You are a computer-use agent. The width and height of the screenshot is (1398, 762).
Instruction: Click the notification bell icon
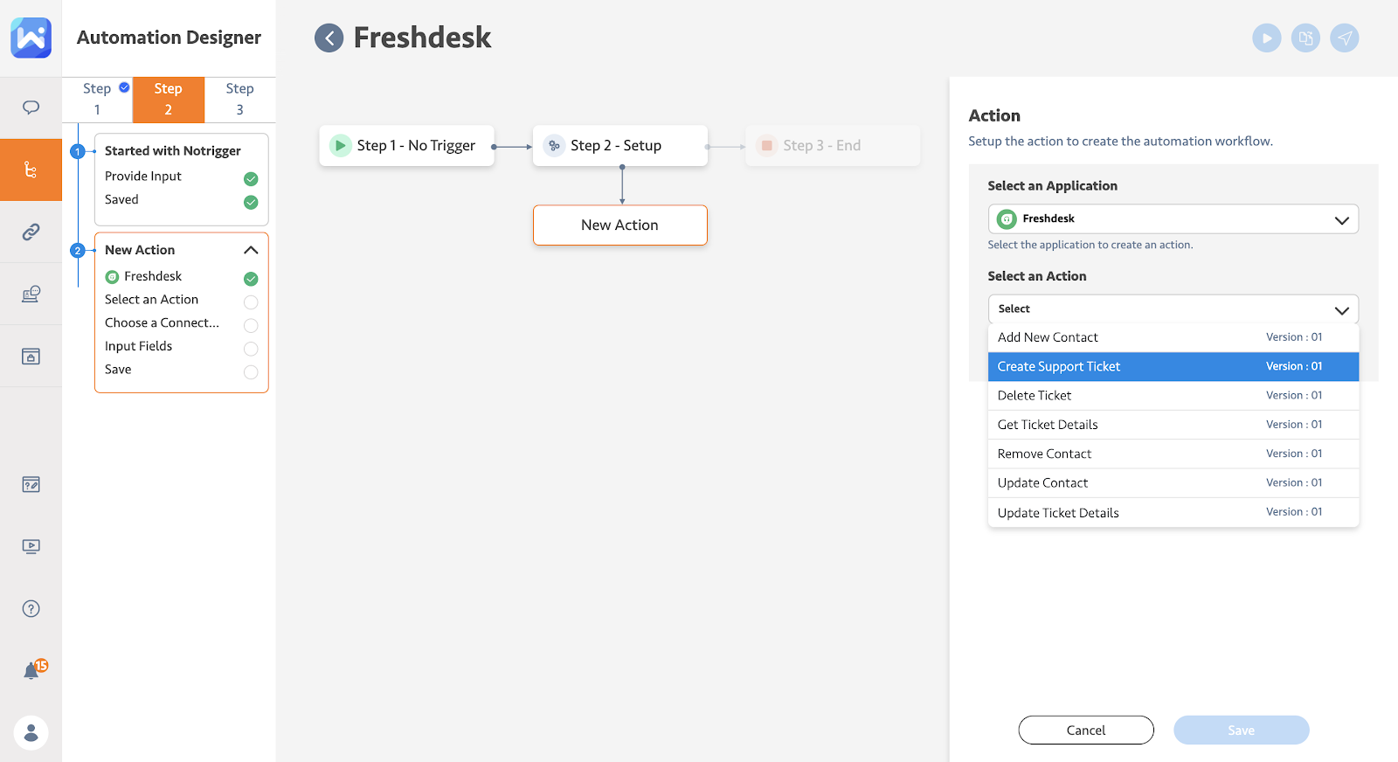(x=31, y=670)
